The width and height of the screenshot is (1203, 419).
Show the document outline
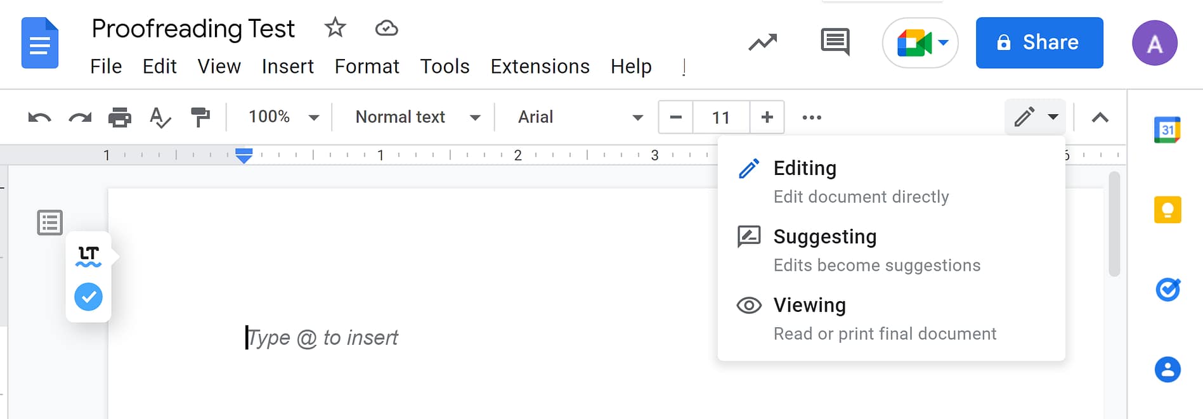(50, 222)
